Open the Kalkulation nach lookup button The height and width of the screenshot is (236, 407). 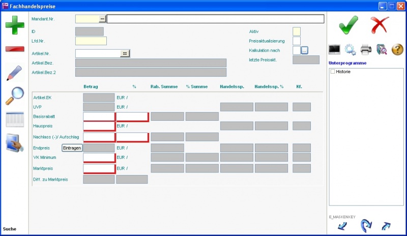tap(305, 50)
